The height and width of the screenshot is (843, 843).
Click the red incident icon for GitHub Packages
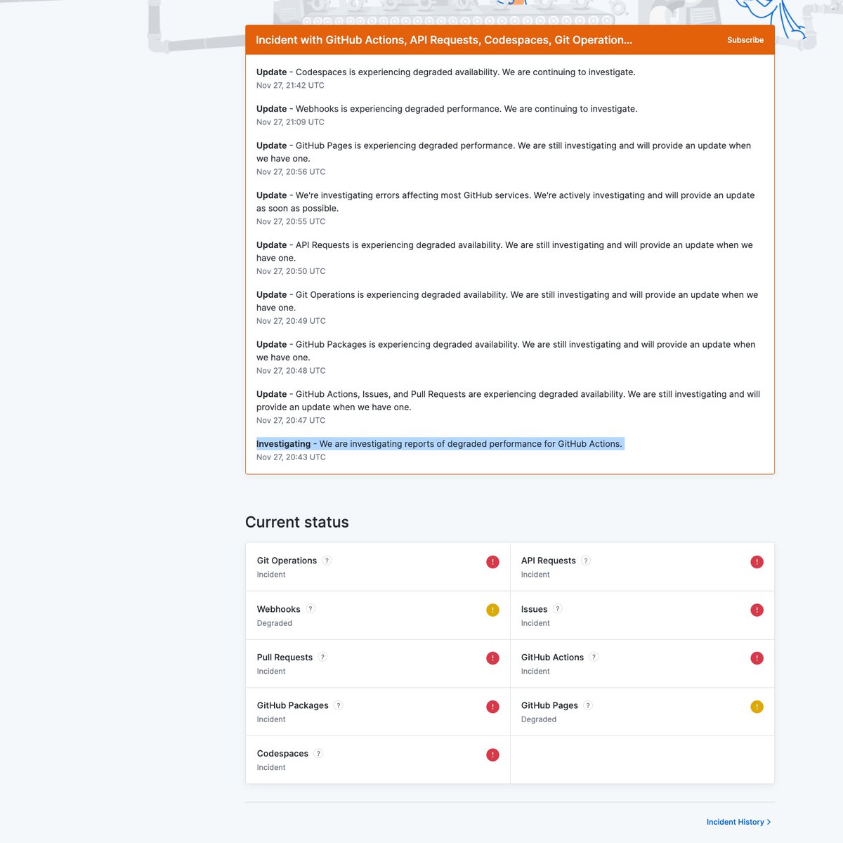(493, 707)
